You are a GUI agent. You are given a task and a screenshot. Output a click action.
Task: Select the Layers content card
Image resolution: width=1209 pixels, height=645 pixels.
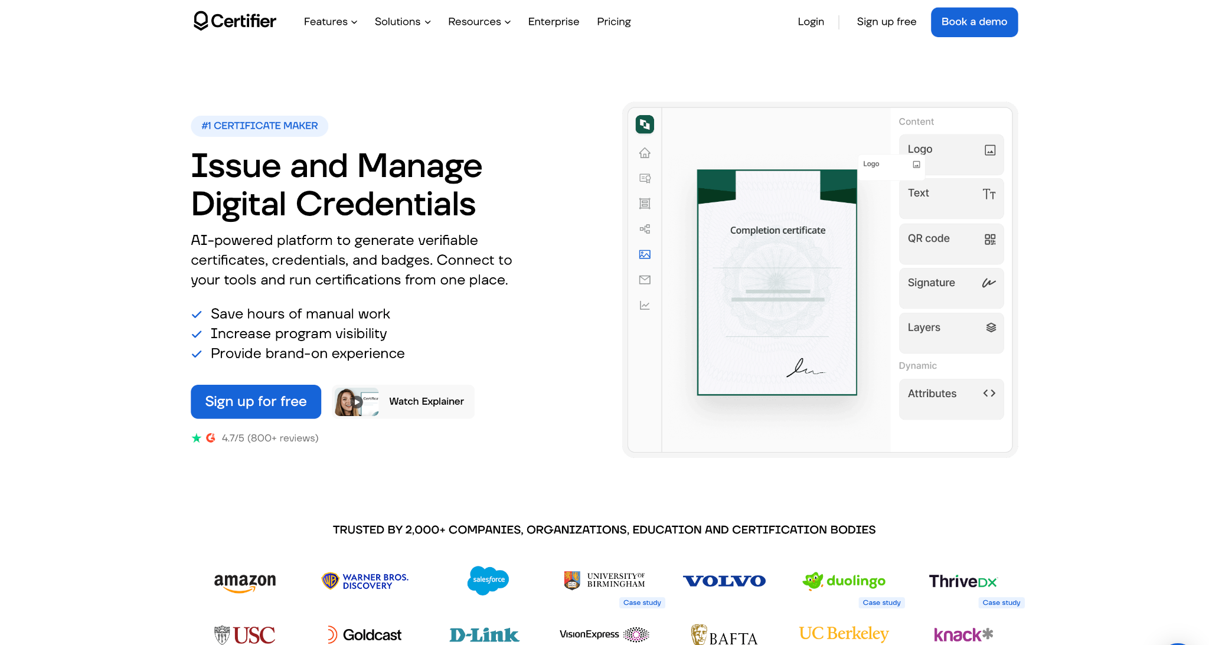tap(951, 333)
